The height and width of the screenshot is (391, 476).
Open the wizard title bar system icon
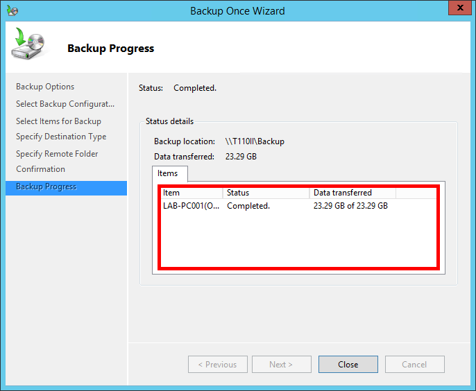12,11
